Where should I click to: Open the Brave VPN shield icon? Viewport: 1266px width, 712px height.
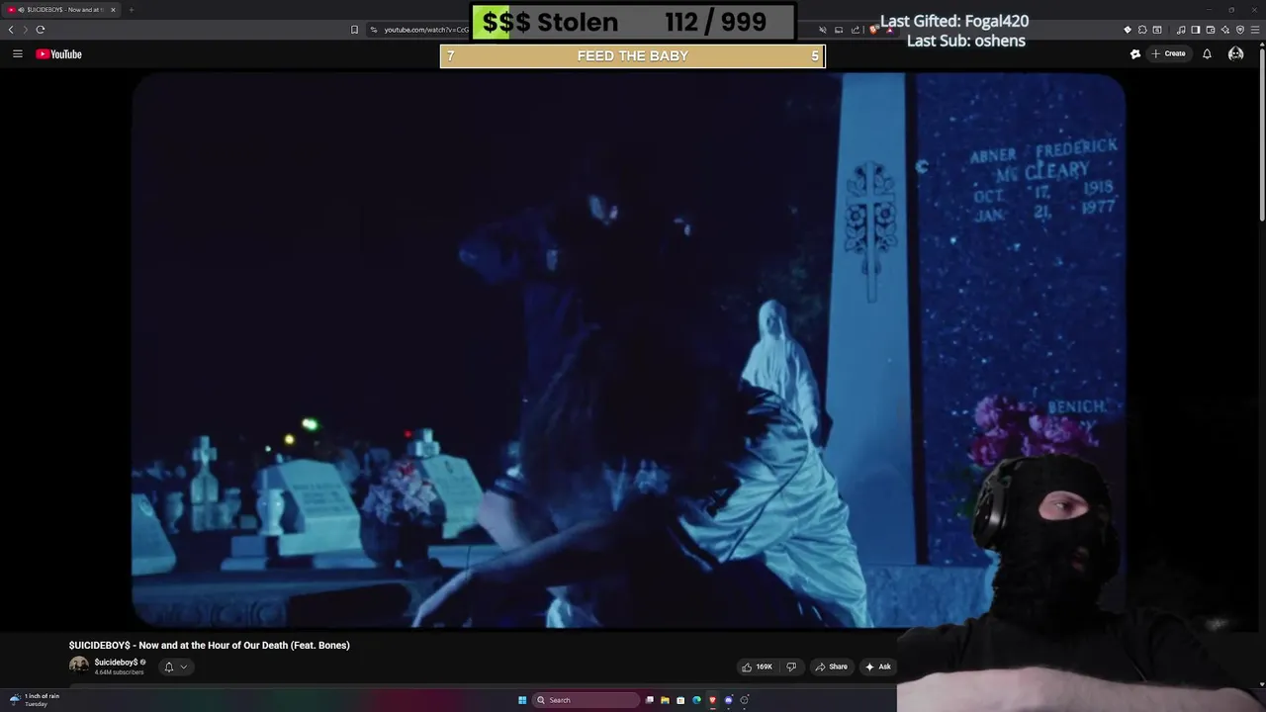[1240, 30]
